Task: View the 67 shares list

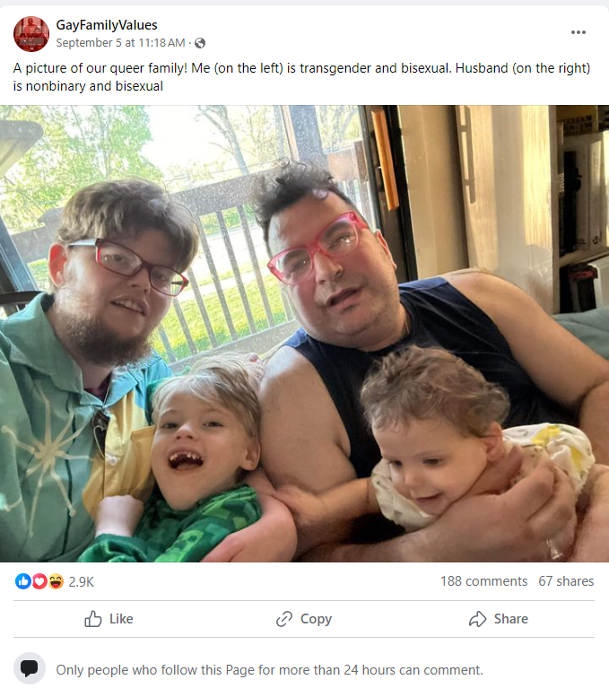Action: pyautogui.click(x=566, y=581)
